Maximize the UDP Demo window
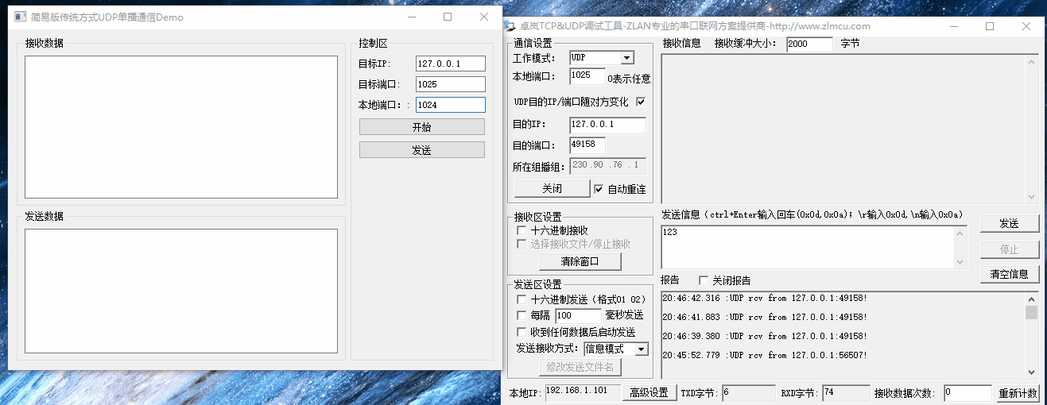The image size is (1047, 405). pyautogui.click(x=448, y=17)
